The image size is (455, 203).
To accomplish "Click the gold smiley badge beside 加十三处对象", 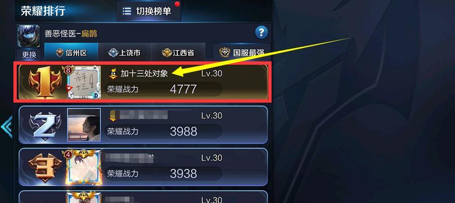I will (113, 74).
